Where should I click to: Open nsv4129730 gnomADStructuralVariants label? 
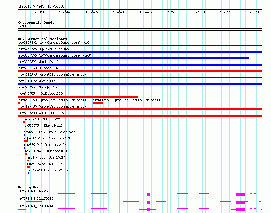[x=52, y=106]
